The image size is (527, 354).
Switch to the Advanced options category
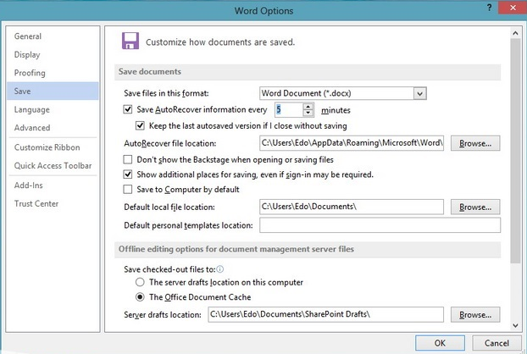pos(32,128)
